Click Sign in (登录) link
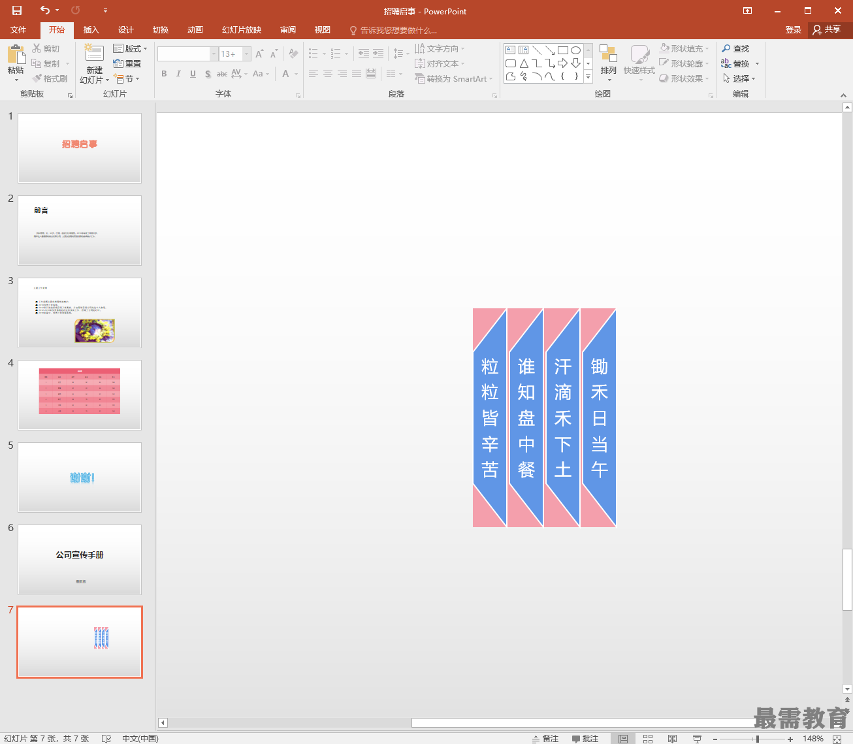 (793, 30)
